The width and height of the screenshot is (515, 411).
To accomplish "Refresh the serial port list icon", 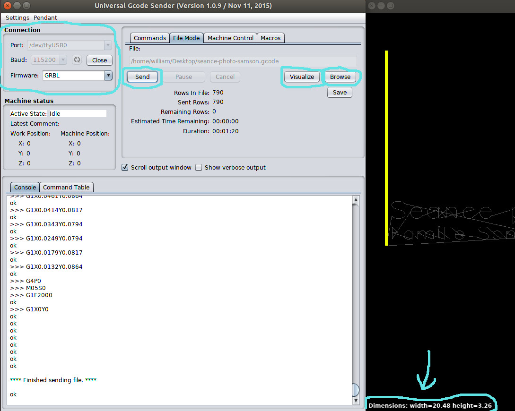I will point(77,60).
